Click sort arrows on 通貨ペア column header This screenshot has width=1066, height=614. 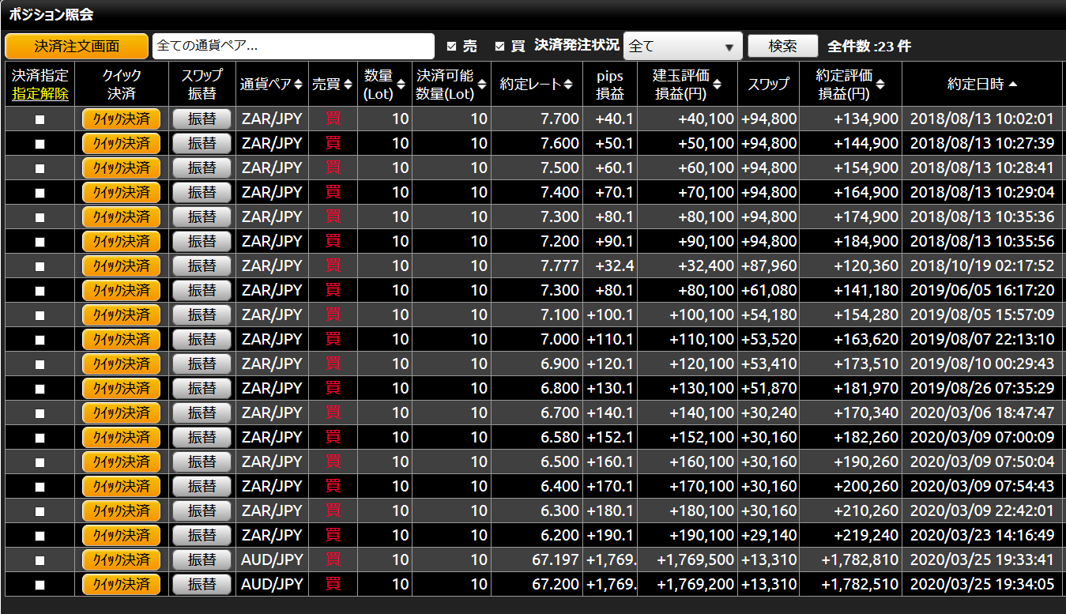pos(298,85)
